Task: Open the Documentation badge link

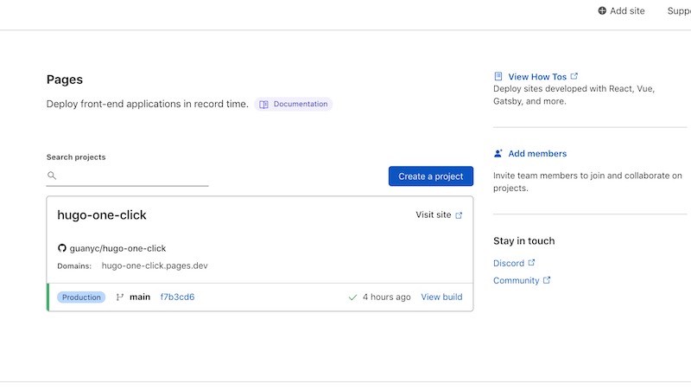Action: pyautogui.click(x=294, y=104)
